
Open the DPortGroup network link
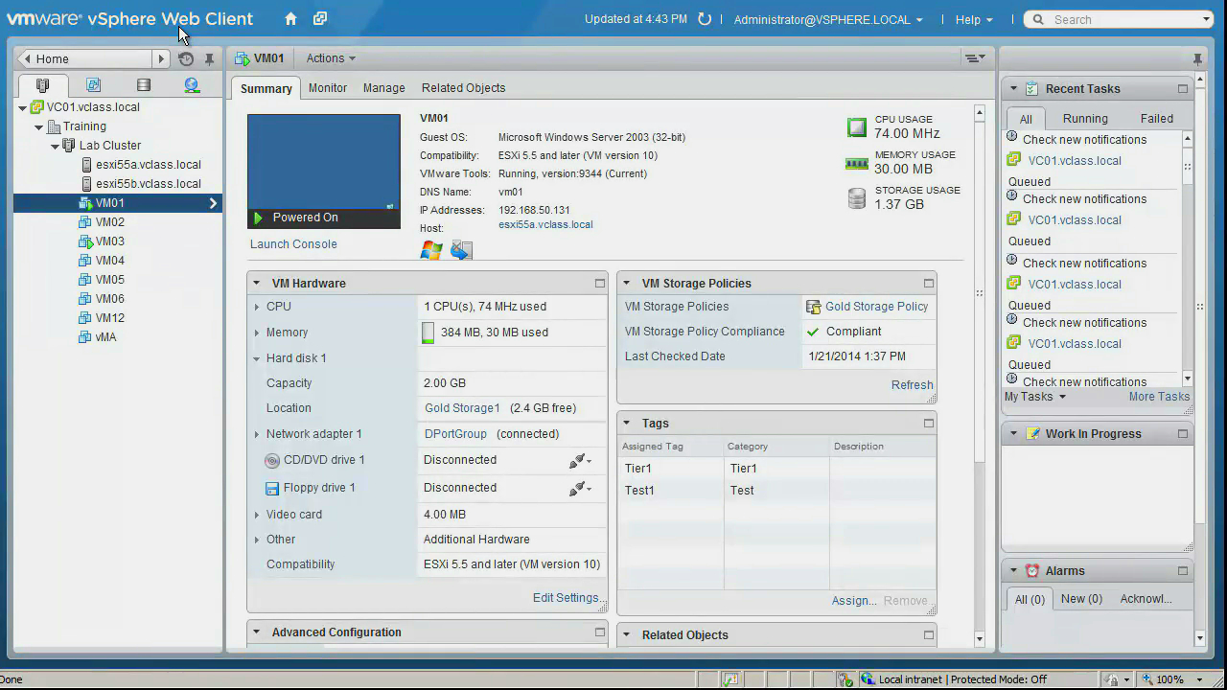pyautogui.click(x=455, y=434)
